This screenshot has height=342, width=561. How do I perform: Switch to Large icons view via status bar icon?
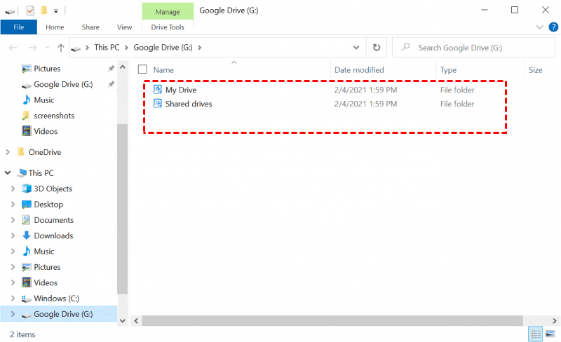550,334
